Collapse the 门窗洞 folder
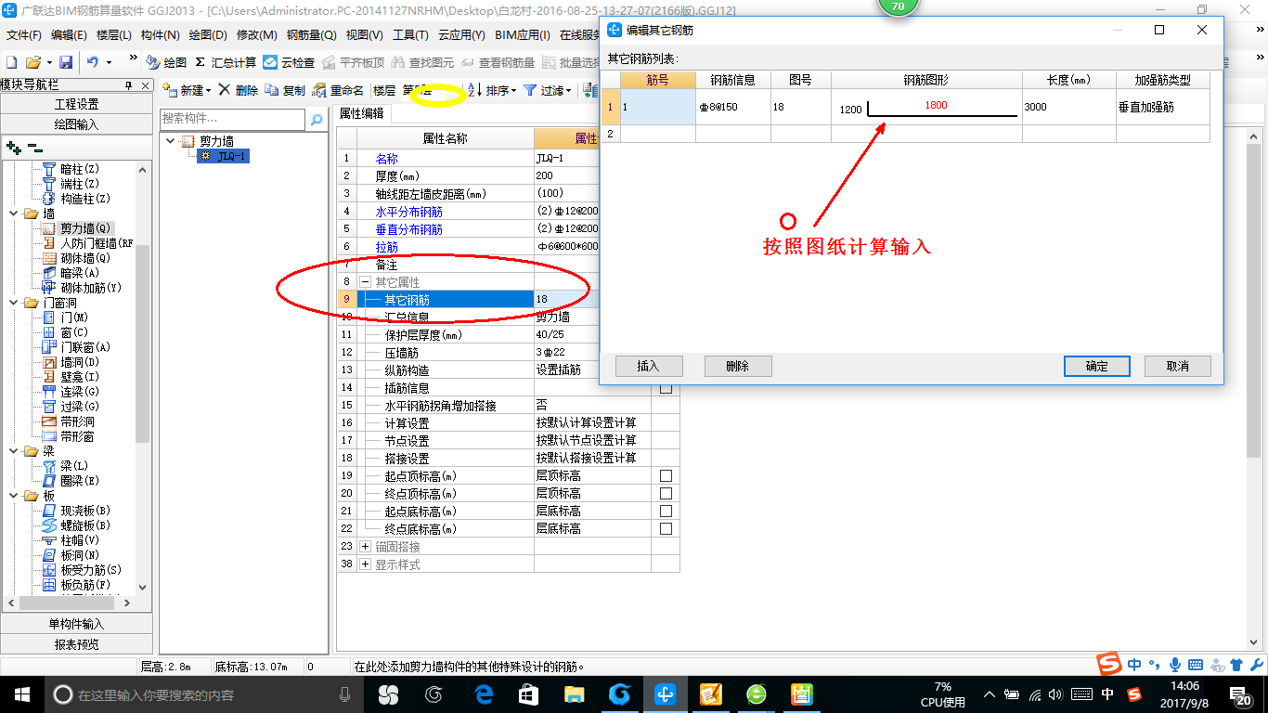Image resolution: width=1268 pixels, height=713 pixels. (x=14, y=303)
